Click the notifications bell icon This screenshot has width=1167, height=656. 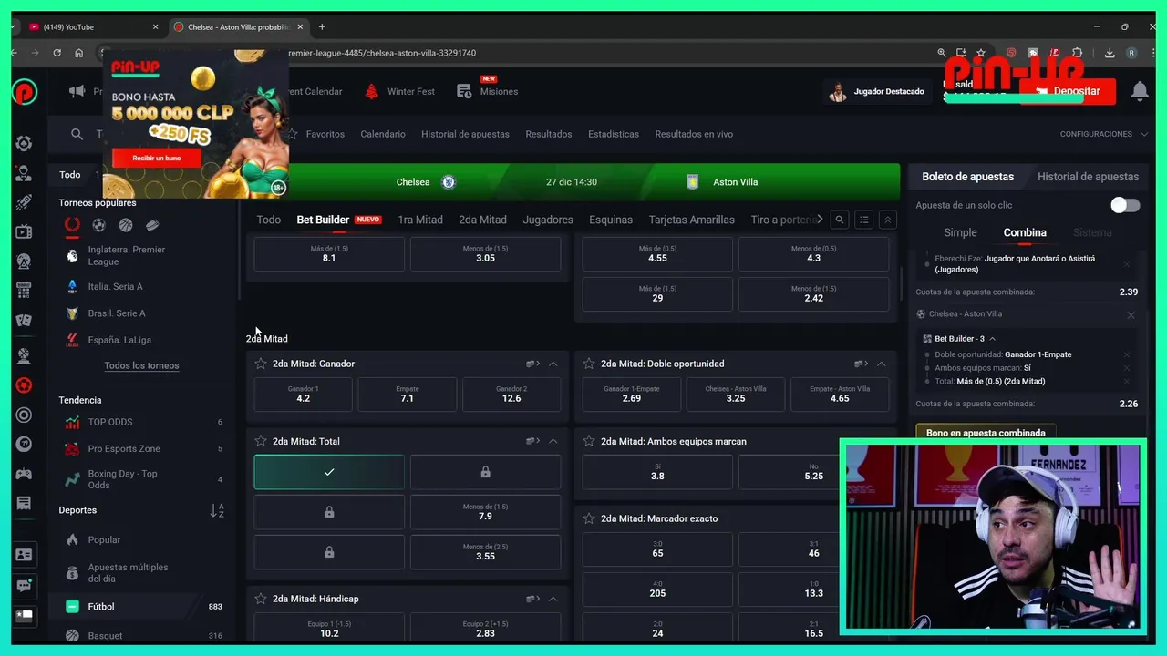click(1140, 91)
